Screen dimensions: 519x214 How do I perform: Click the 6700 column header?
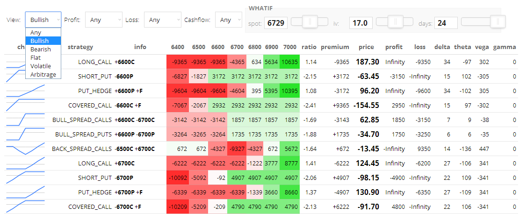[237, 47]
